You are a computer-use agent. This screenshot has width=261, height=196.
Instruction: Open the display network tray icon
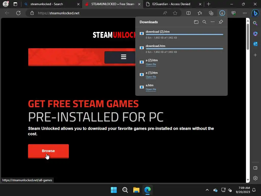tap(223, 190)
